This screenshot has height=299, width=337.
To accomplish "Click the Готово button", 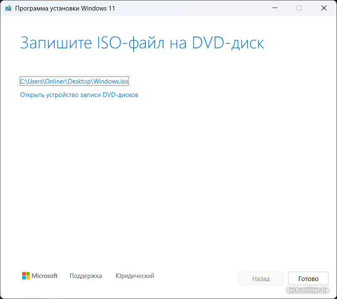I will click(x=308, y=278).
